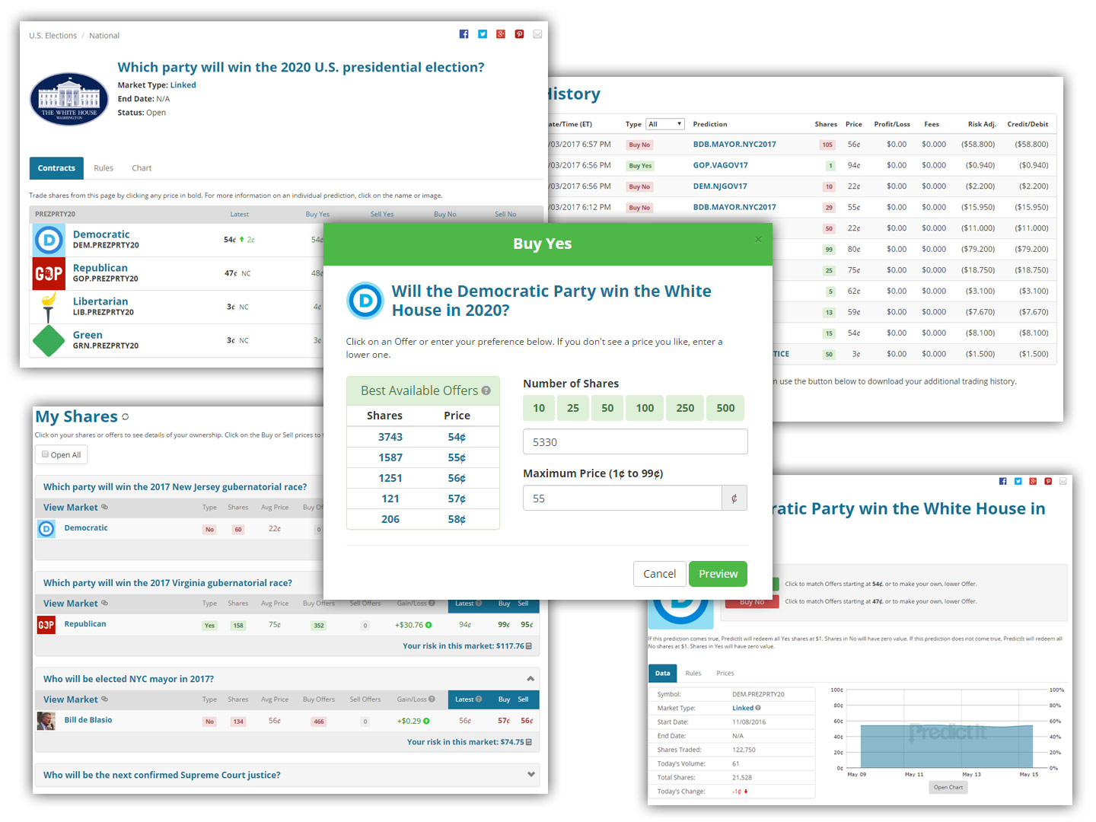Click the Pinterest share icon in the National panel
Image resolution: width=1096 pixels, height=822 pixels.
pyautogui.click(x=519, y=34)
